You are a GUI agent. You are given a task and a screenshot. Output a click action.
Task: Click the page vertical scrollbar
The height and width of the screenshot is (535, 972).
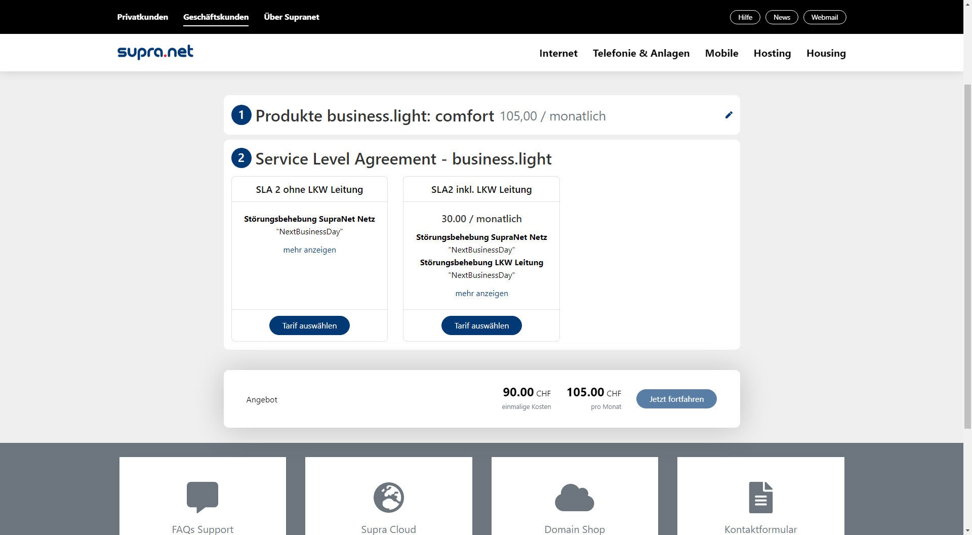click(x=967, y=253)
